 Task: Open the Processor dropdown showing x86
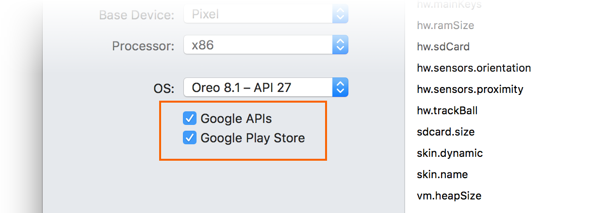(258, 46)
